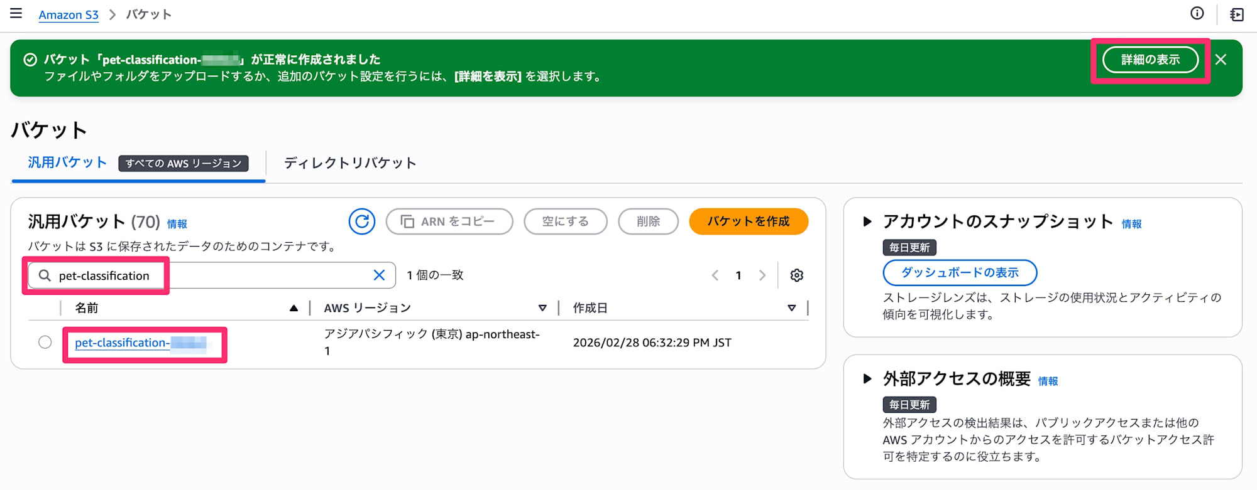Open the table preferences gear icon

pyautogui.click(x=796, y=275)
